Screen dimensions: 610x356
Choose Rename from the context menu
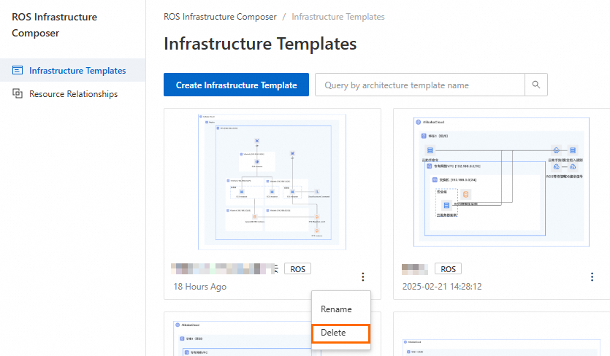336,309
